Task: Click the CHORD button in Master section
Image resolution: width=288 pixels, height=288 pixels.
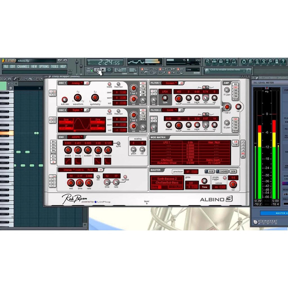Action: click(222, 171)
